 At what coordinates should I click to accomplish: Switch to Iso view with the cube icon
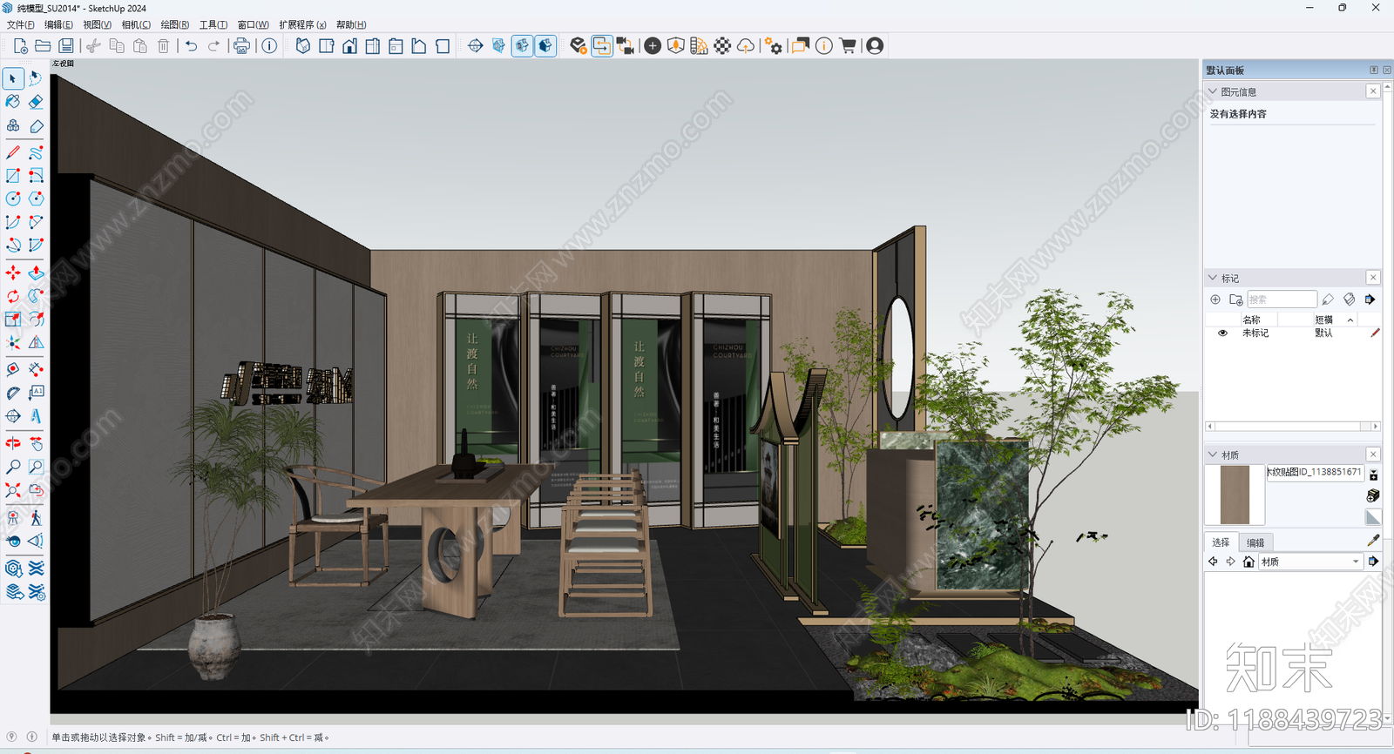tap(302, 46)
